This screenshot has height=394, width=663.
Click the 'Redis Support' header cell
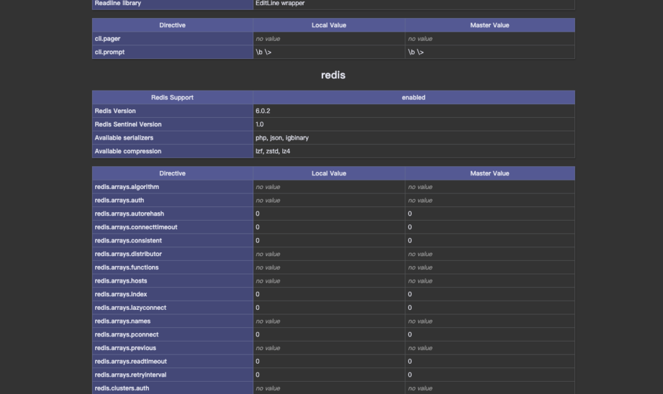point(172,97)
